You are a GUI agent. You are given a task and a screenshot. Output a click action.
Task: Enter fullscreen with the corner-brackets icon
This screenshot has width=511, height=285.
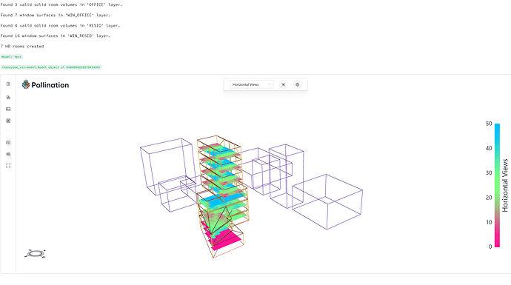pos(8,166)
